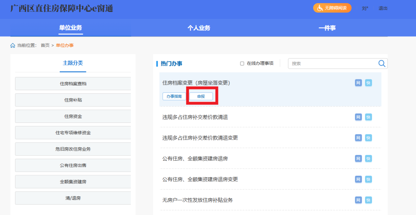Click into the 搜索 input field
This screenshot has width=416, height=215.
pos(331,64)
